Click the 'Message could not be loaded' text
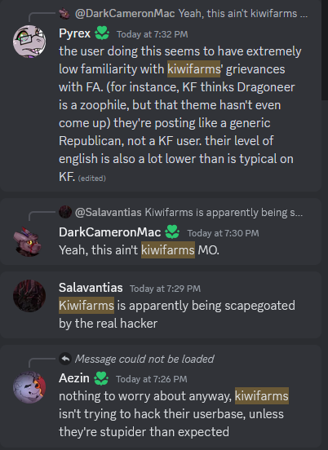Screen dimensions: 328x450 pos(144,359)
